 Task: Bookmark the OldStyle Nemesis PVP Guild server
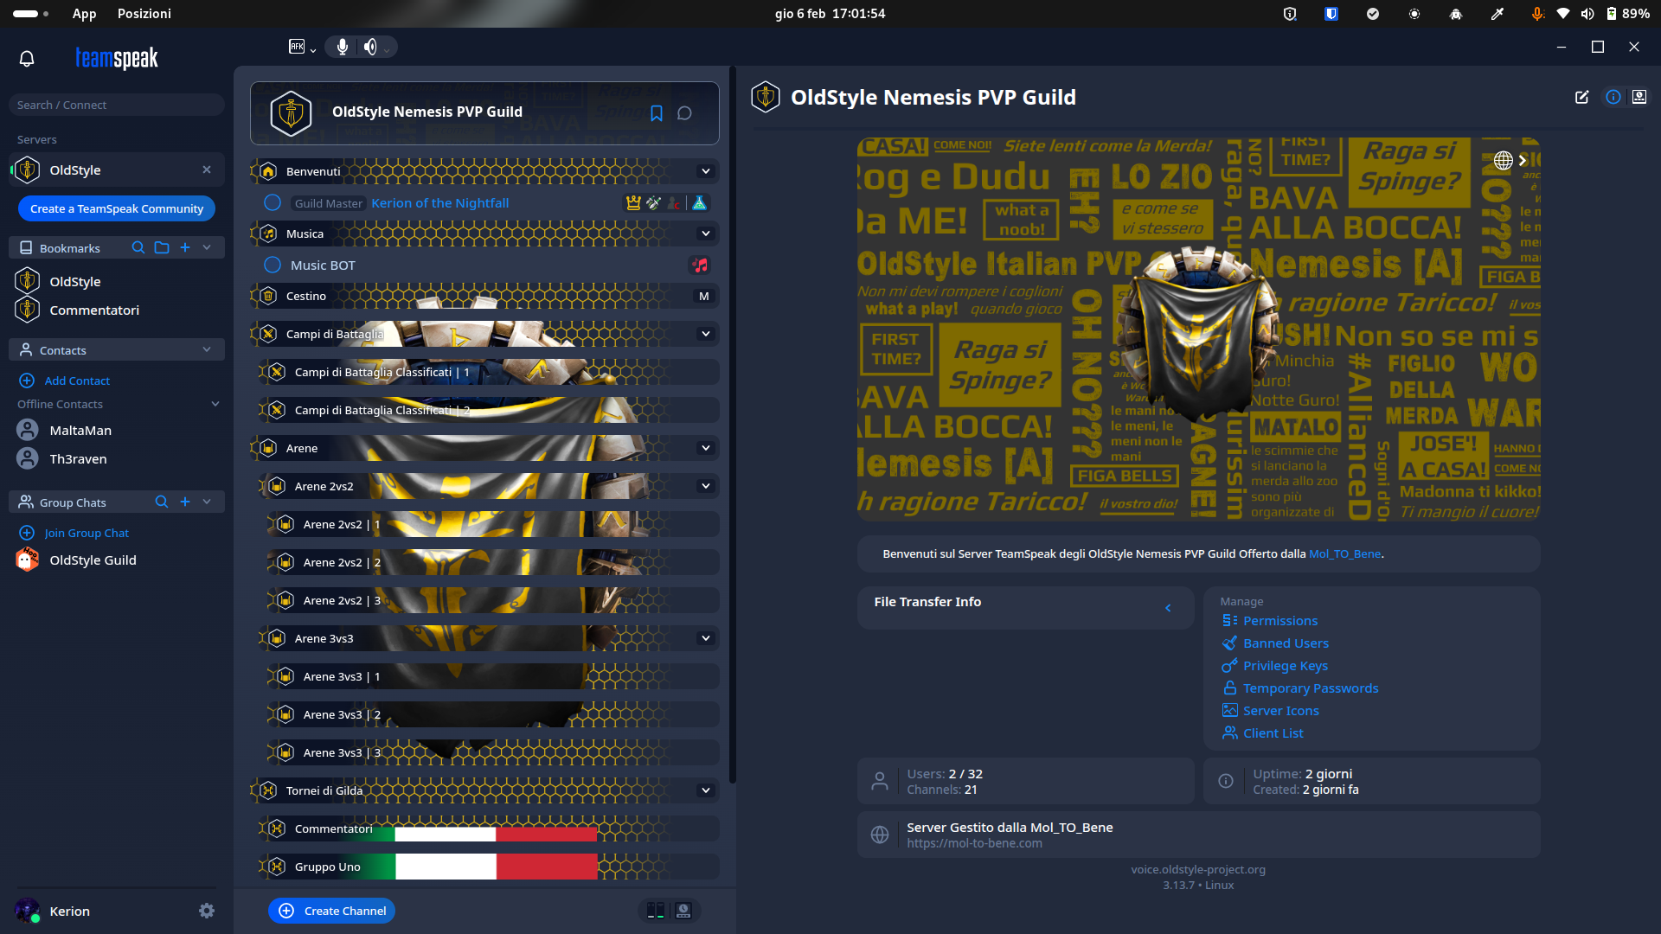pyautogui.click(x=657, y=113)
